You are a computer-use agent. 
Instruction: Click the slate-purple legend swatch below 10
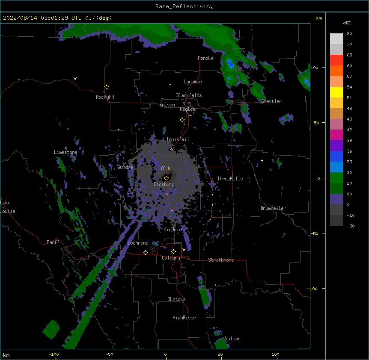coord(336,199)
